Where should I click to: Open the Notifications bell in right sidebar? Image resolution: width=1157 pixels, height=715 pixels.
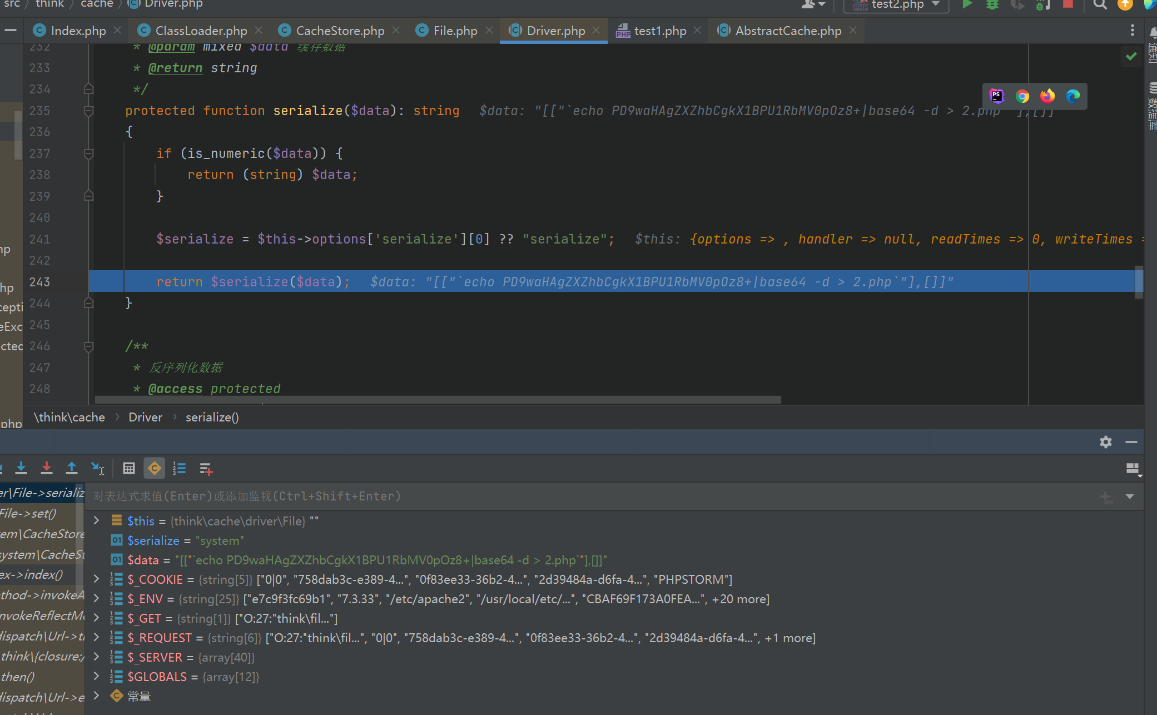coord(1152,32)
